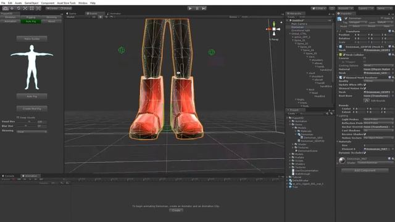Click the Add Component button

(x=365, y=170)
